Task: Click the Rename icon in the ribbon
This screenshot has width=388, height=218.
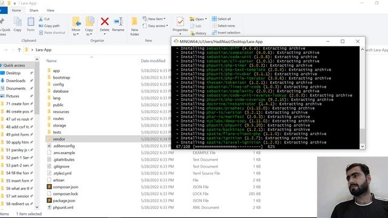Action: tap(118, 22)
